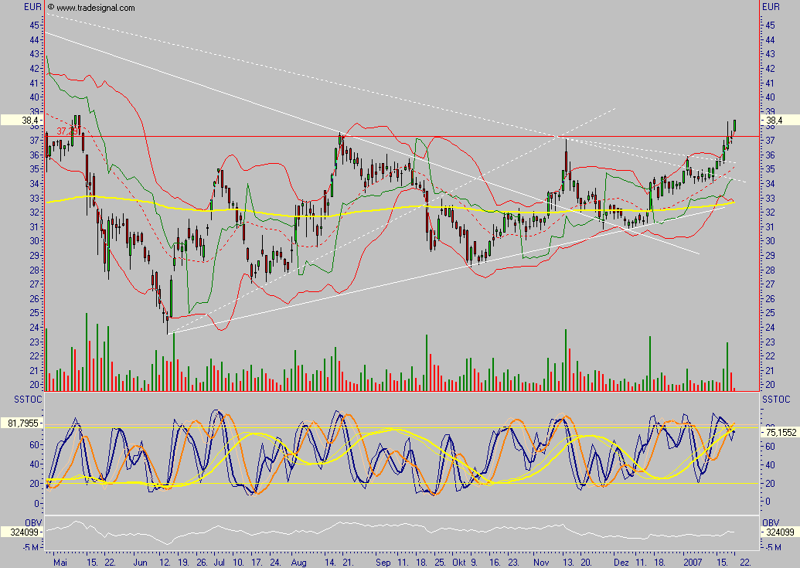Click the 81,7955 stochastic value tag

(x=21, y=423)
